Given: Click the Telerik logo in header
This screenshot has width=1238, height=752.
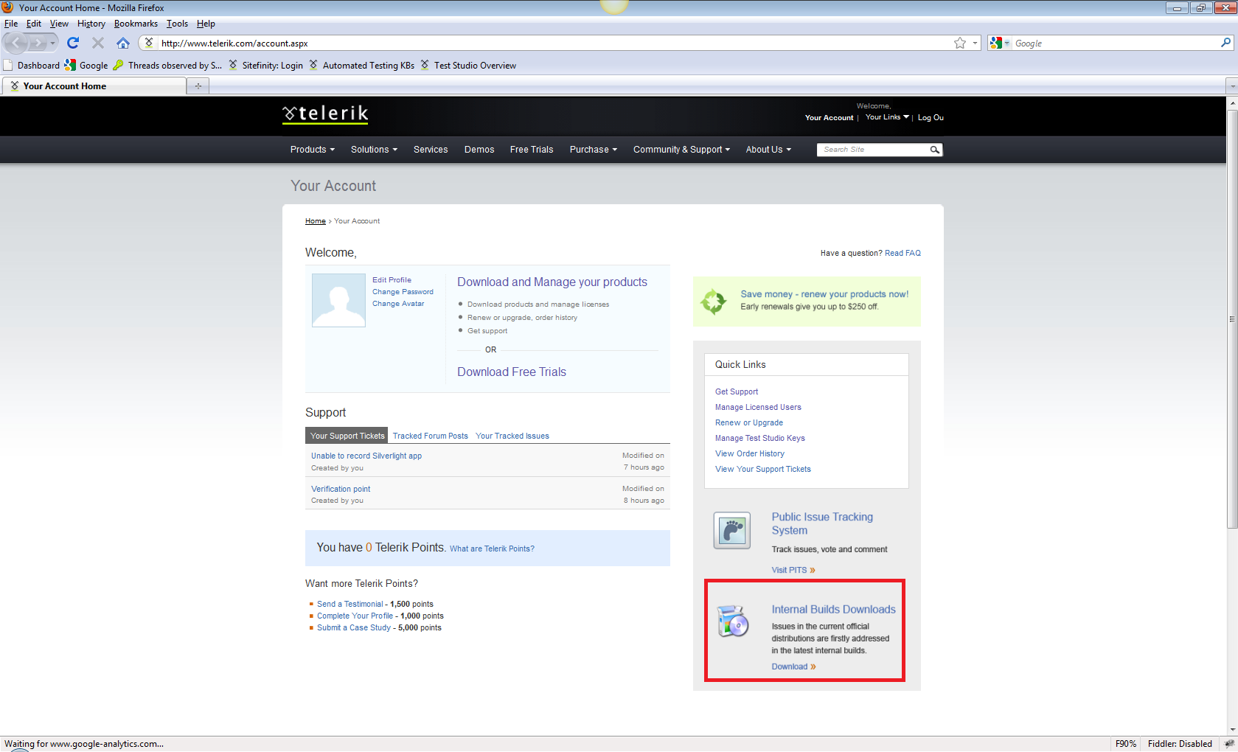Looking at the screenshot, I should (x=325, y=114).
